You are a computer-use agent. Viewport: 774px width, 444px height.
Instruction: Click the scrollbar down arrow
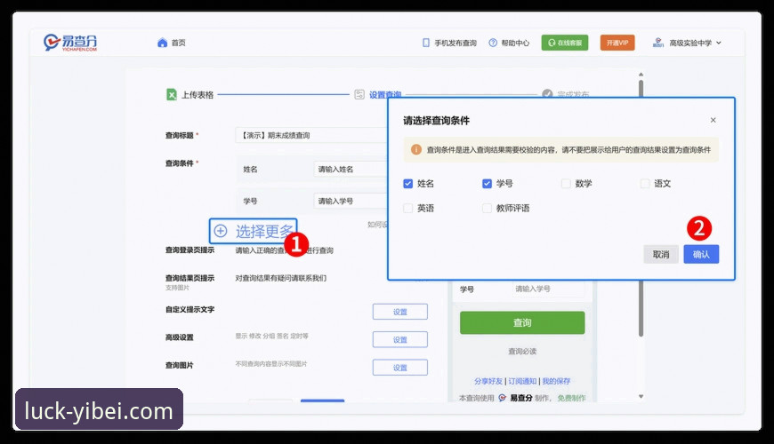[x=641, y=396]
